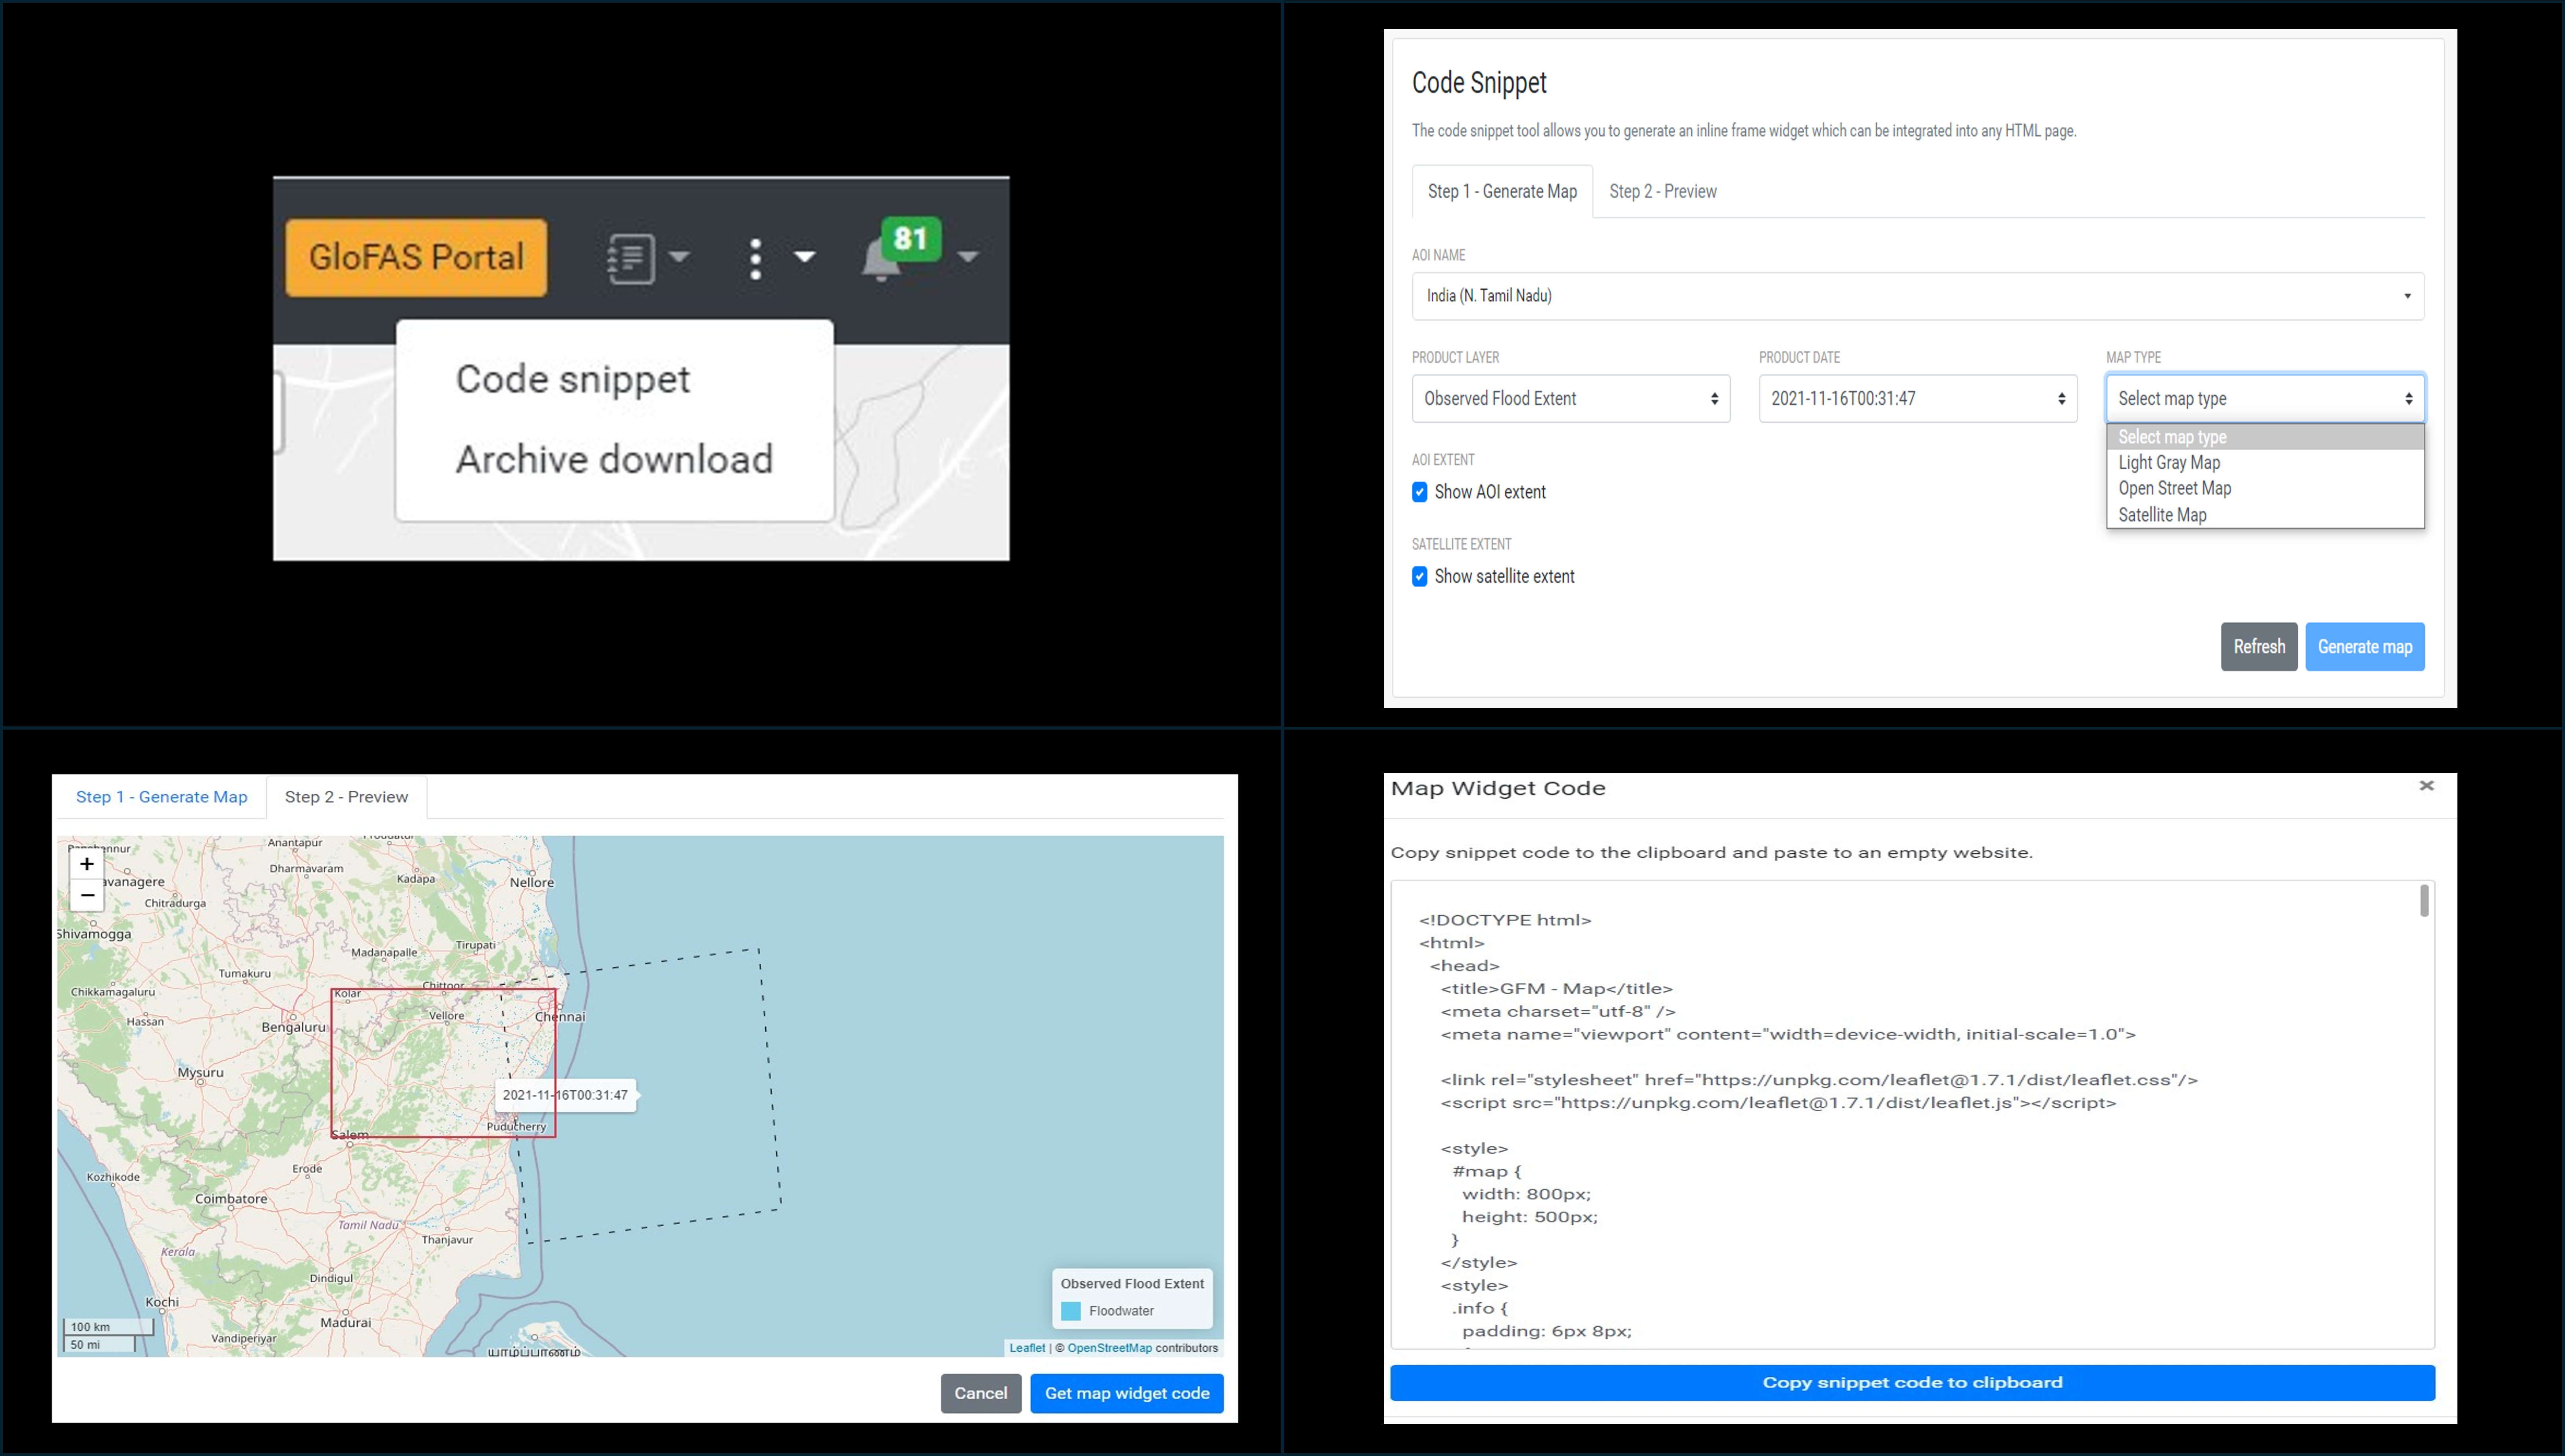This screenshot has height=1456, width=2565.
Task: Open the AOI Name dropdown
Action: (x=1917, y=296)
